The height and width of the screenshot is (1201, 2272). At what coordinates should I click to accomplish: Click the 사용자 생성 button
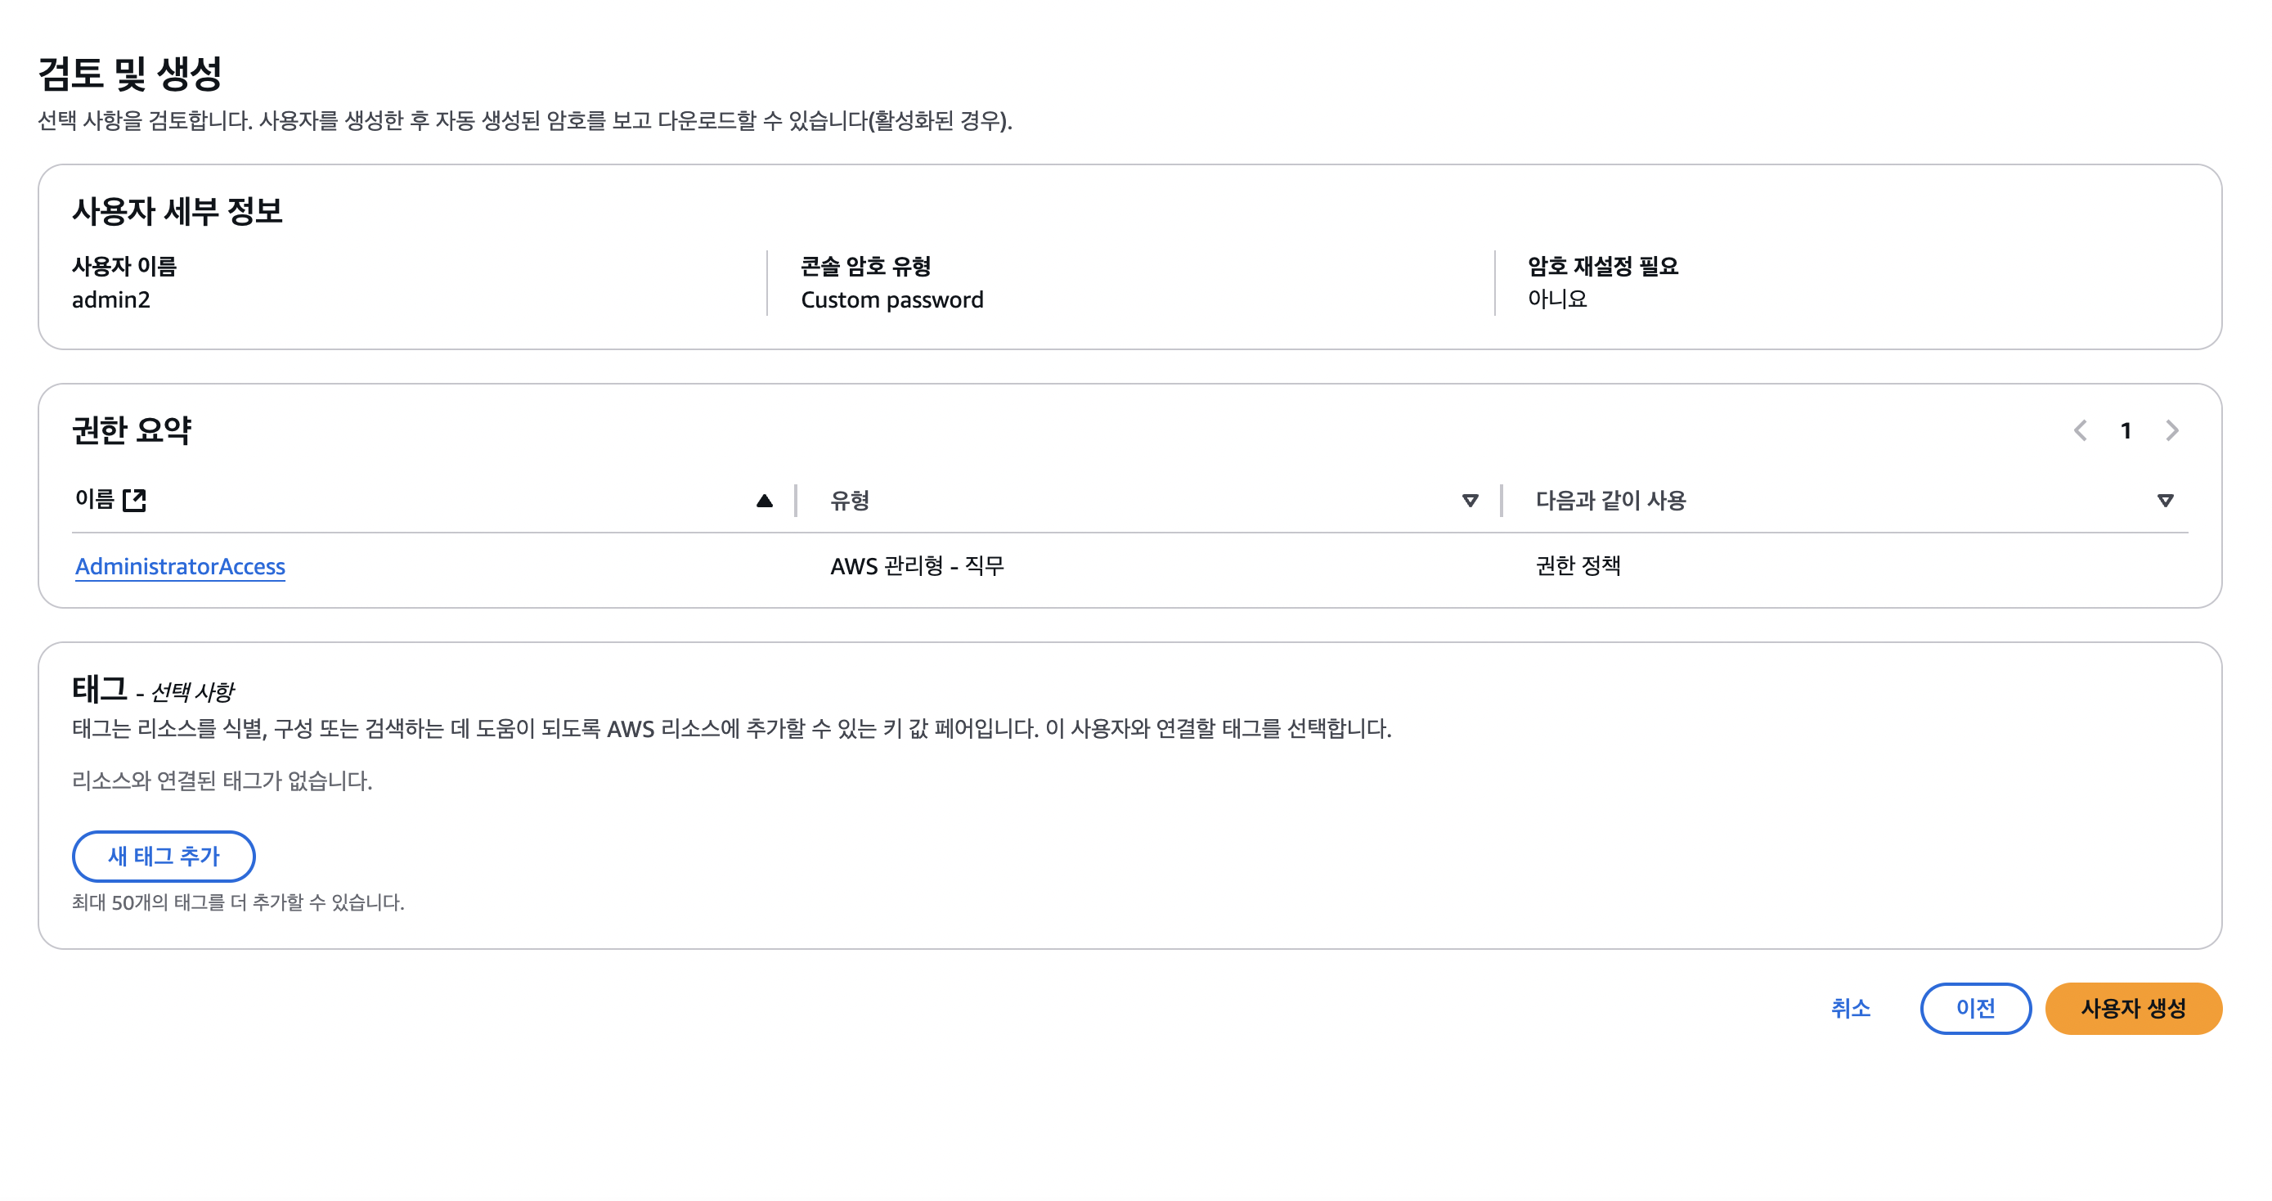tap(2134, 1008)
